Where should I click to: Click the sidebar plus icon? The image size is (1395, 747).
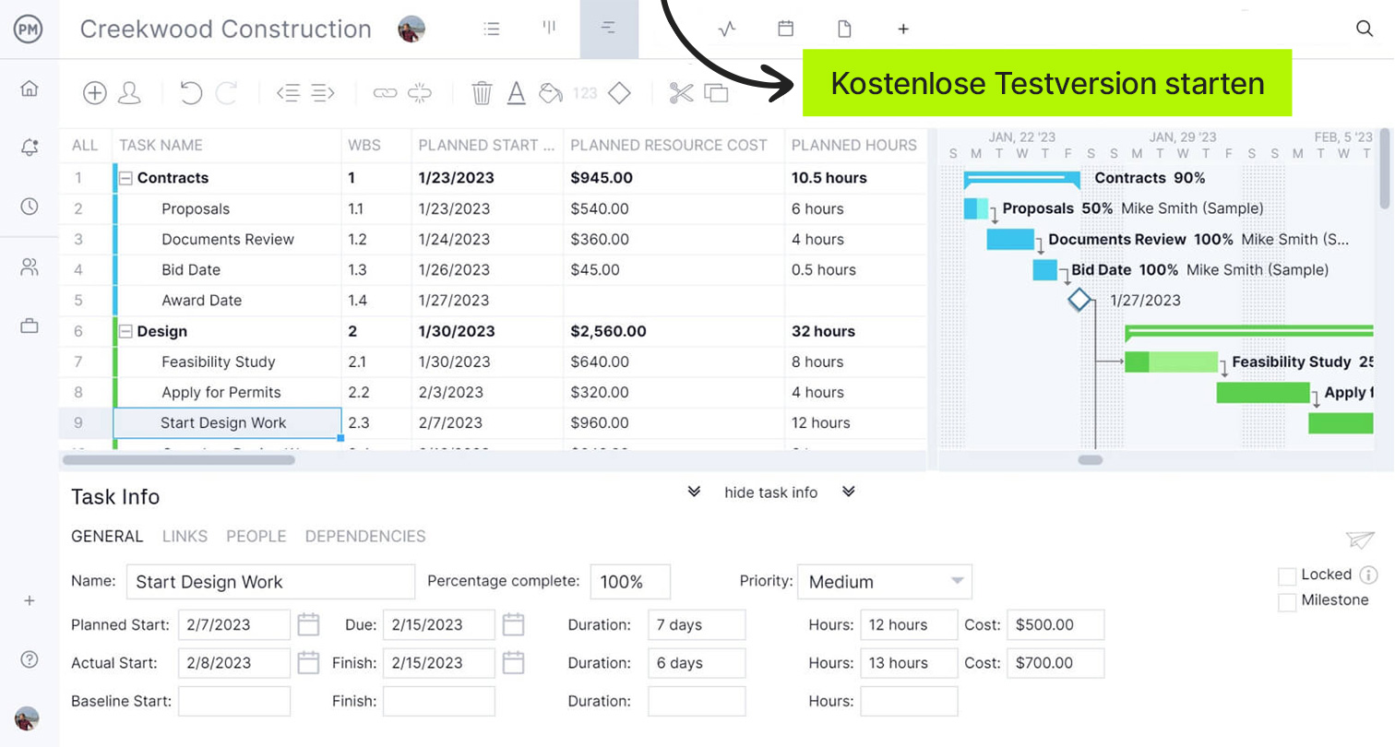(30, 600)
